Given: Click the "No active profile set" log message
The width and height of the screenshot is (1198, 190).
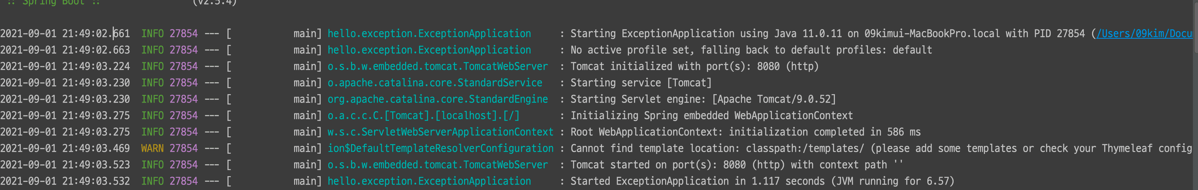Looking at the screenshot, I should point(751,50).
